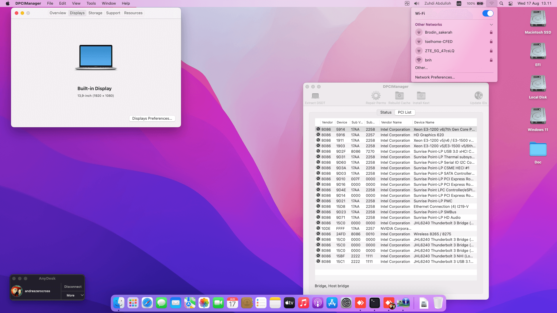
Task: Open Terminal from the dock
Action: (375, 303)
